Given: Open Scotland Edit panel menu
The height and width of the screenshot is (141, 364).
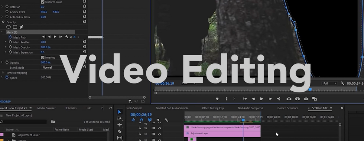Looking at the screenshot, I should pyautogui.click(x=331, y=108).
